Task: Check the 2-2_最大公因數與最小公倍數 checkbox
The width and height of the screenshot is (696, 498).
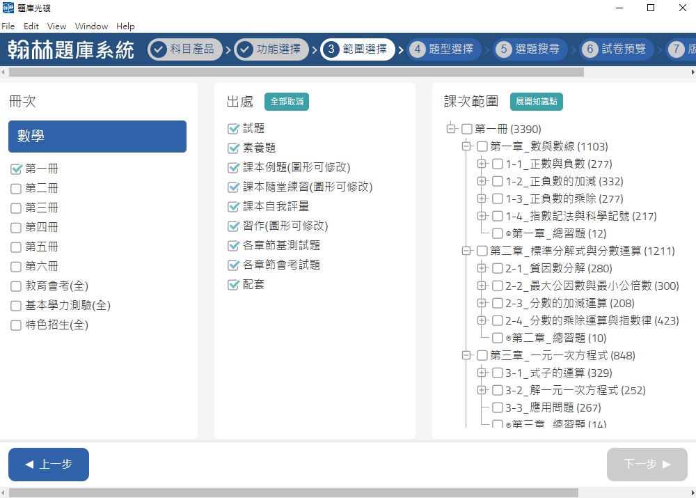Action: click(498, 286)
